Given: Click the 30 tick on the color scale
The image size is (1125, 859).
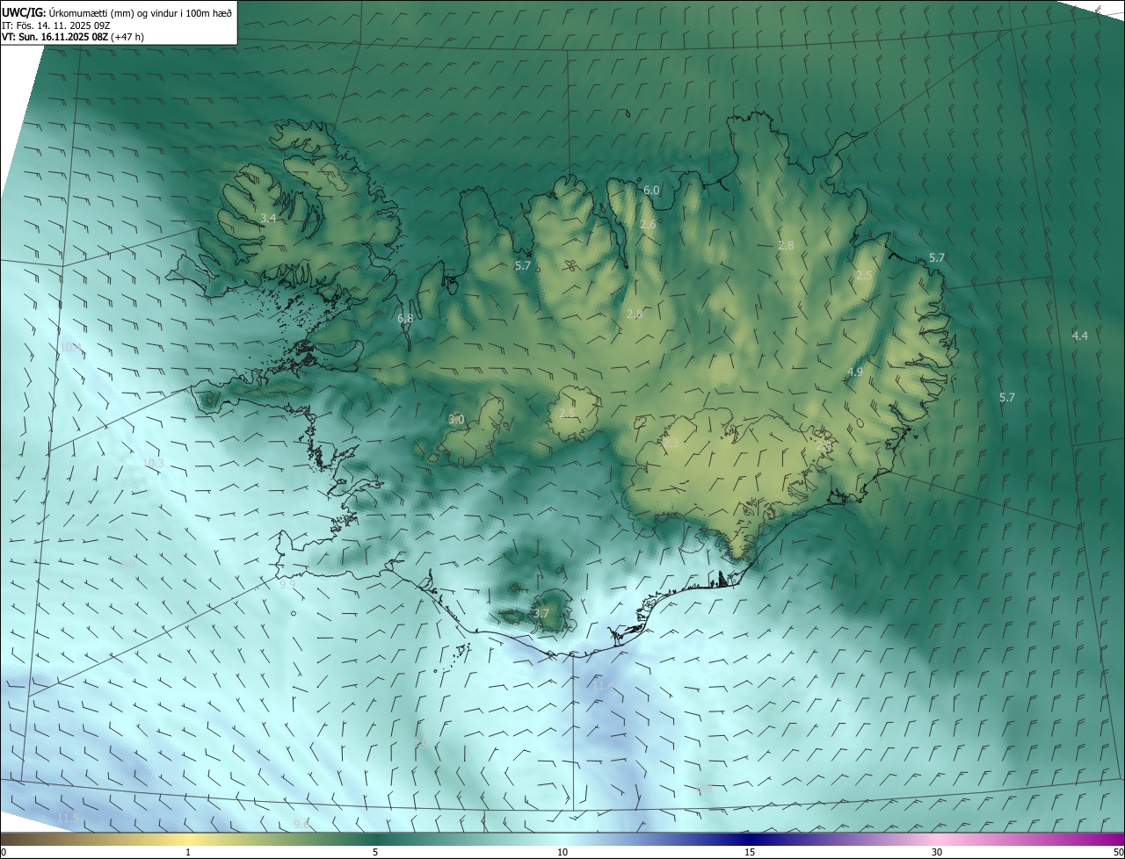Looking at the screenshot, I should 937,852.
